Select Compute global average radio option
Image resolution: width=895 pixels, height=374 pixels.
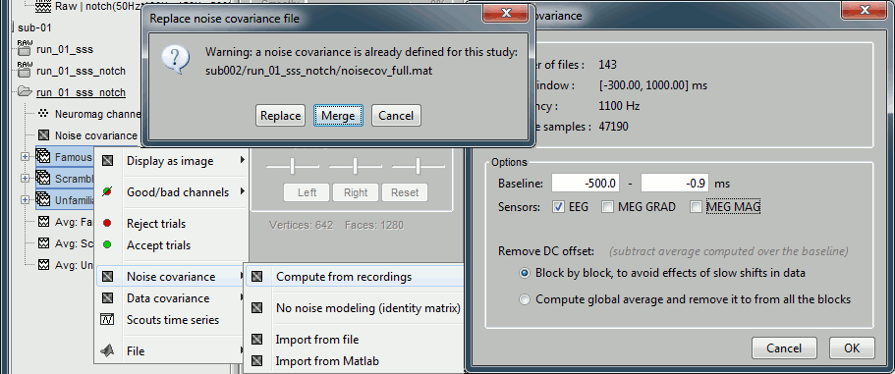[x=525, y=299]
